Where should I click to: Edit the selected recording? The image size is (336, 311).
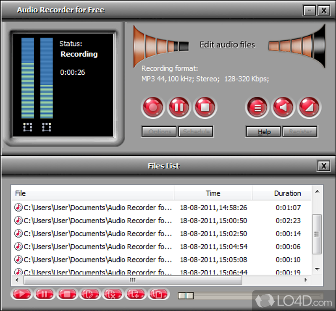click(x=89, y=294)
